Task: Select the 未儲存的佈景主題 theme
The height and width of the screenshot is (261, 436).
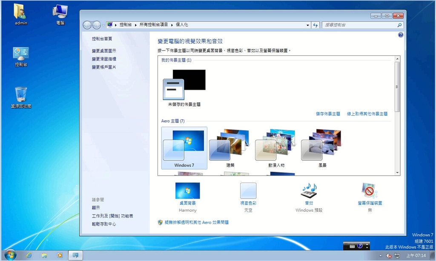Action: (184, 88)
